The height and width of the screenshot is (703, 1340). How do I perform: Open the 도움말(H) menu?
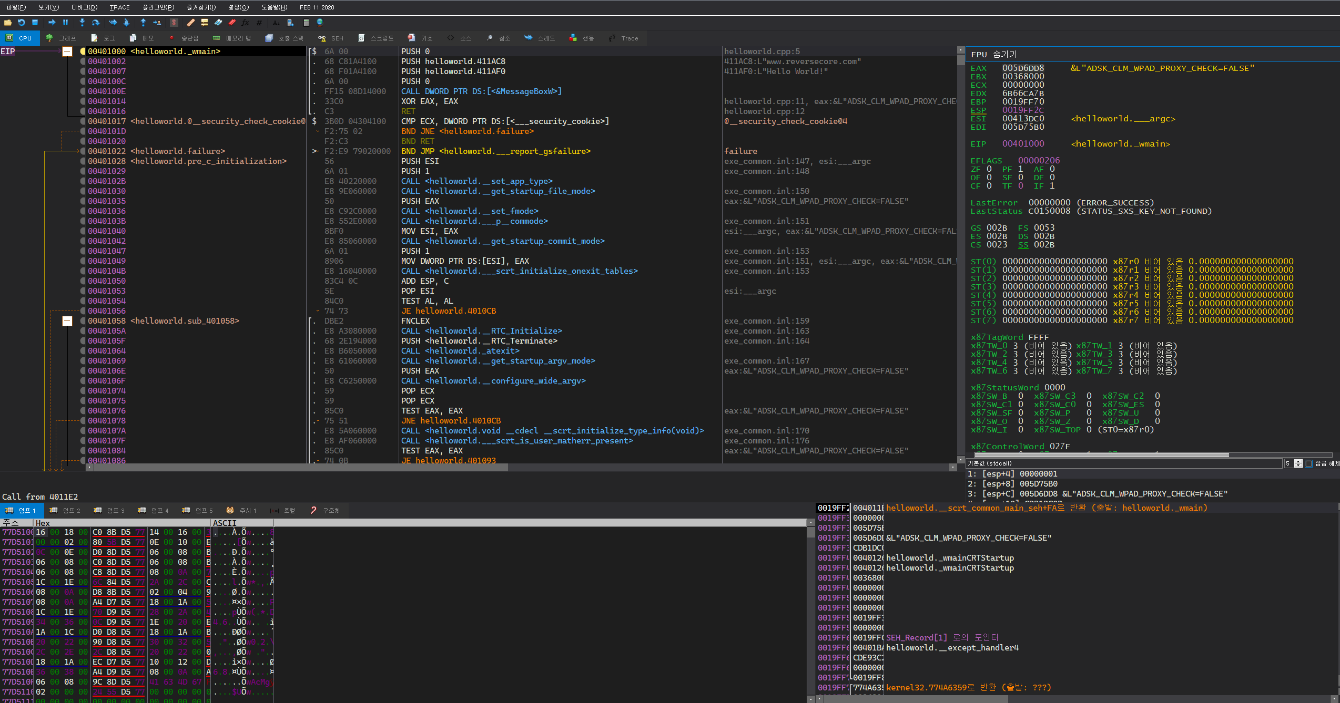point(275,7)
